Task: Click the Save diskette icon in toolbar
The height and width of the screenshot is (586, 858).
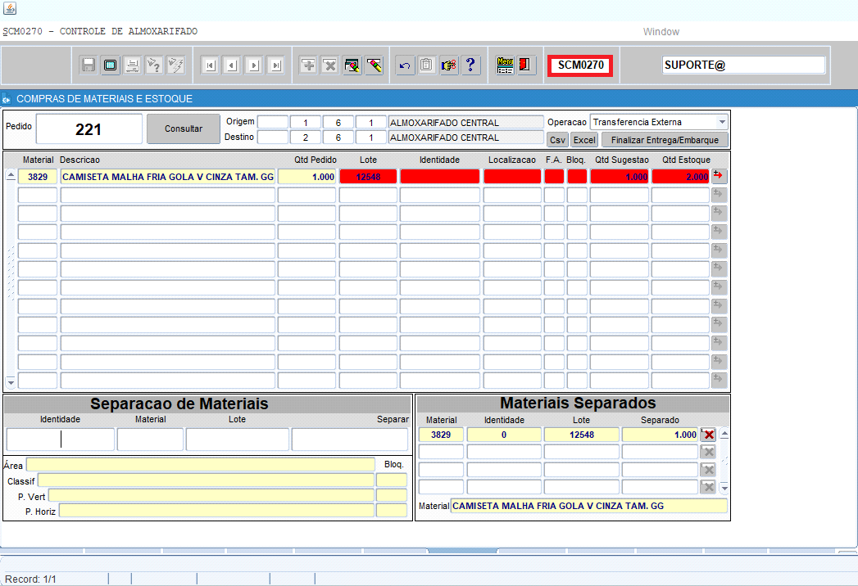Action: point(89,65)
